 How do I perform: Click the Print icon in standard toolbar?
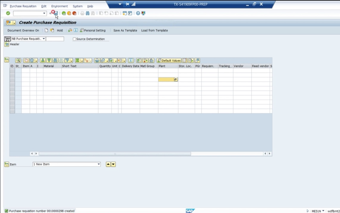pyautogui.click(x=83, y=13)
